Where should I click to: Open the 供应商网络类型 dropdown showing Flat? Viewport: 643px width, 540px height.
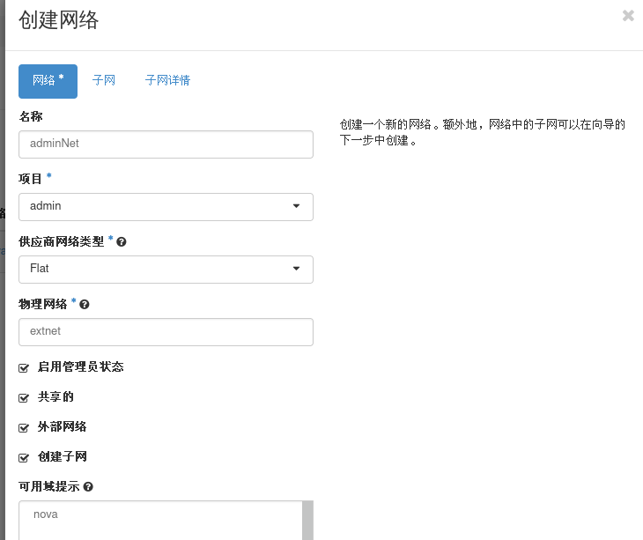coord(166,270)
